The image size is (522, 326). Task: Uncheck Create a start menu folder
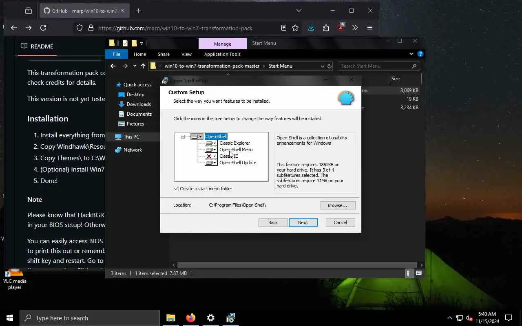177,189
